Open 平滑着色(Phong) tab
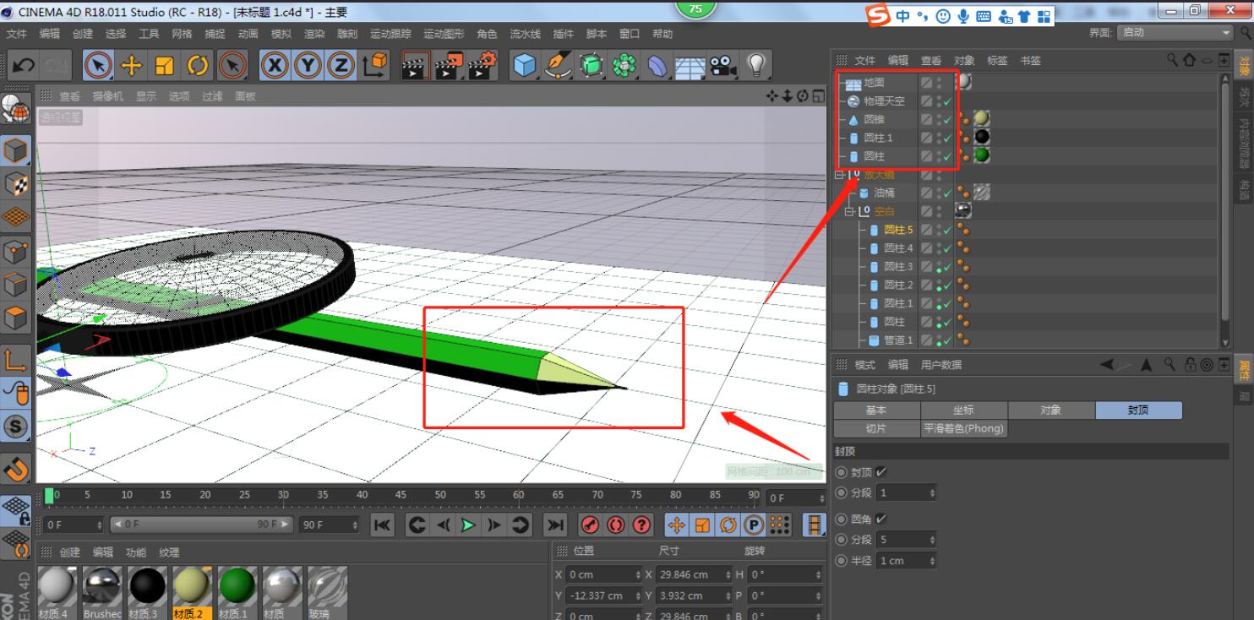Image resolution: width=1254 pixels, height=620 pixels. point(963,428)
